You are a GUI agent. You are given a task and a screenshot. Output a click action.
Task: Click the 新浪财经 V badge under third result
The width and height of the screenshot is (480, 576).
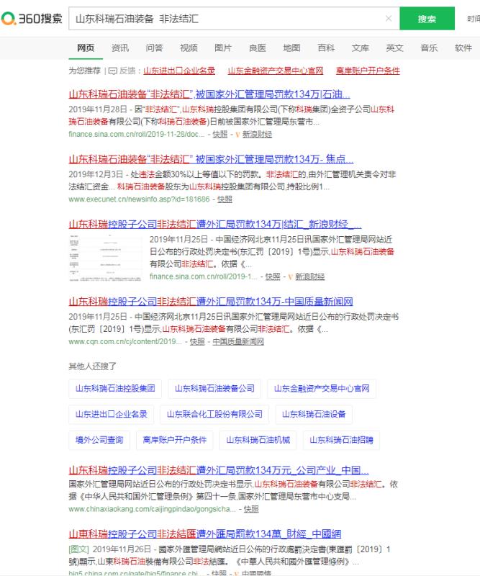pyautogui.click(x=289, y=276)
